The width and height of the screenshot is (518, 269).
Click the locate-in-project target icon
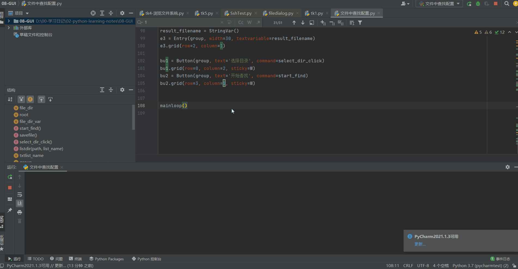coord(93,13)
